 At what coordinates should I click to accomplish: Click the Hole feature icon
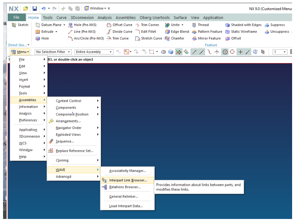click(38, 39)
